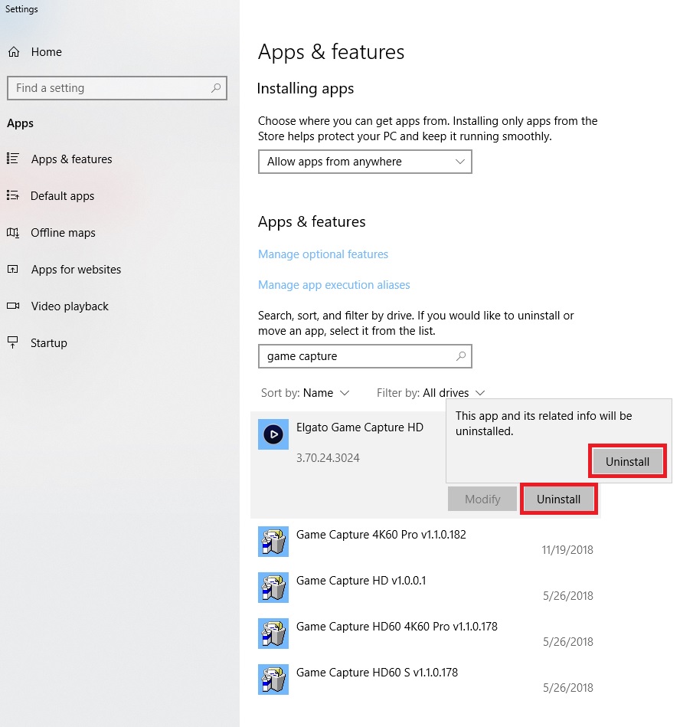Open Video playback settings
Image resolution: width=693 pixels, height=727 pixels.
pos(70,306)
